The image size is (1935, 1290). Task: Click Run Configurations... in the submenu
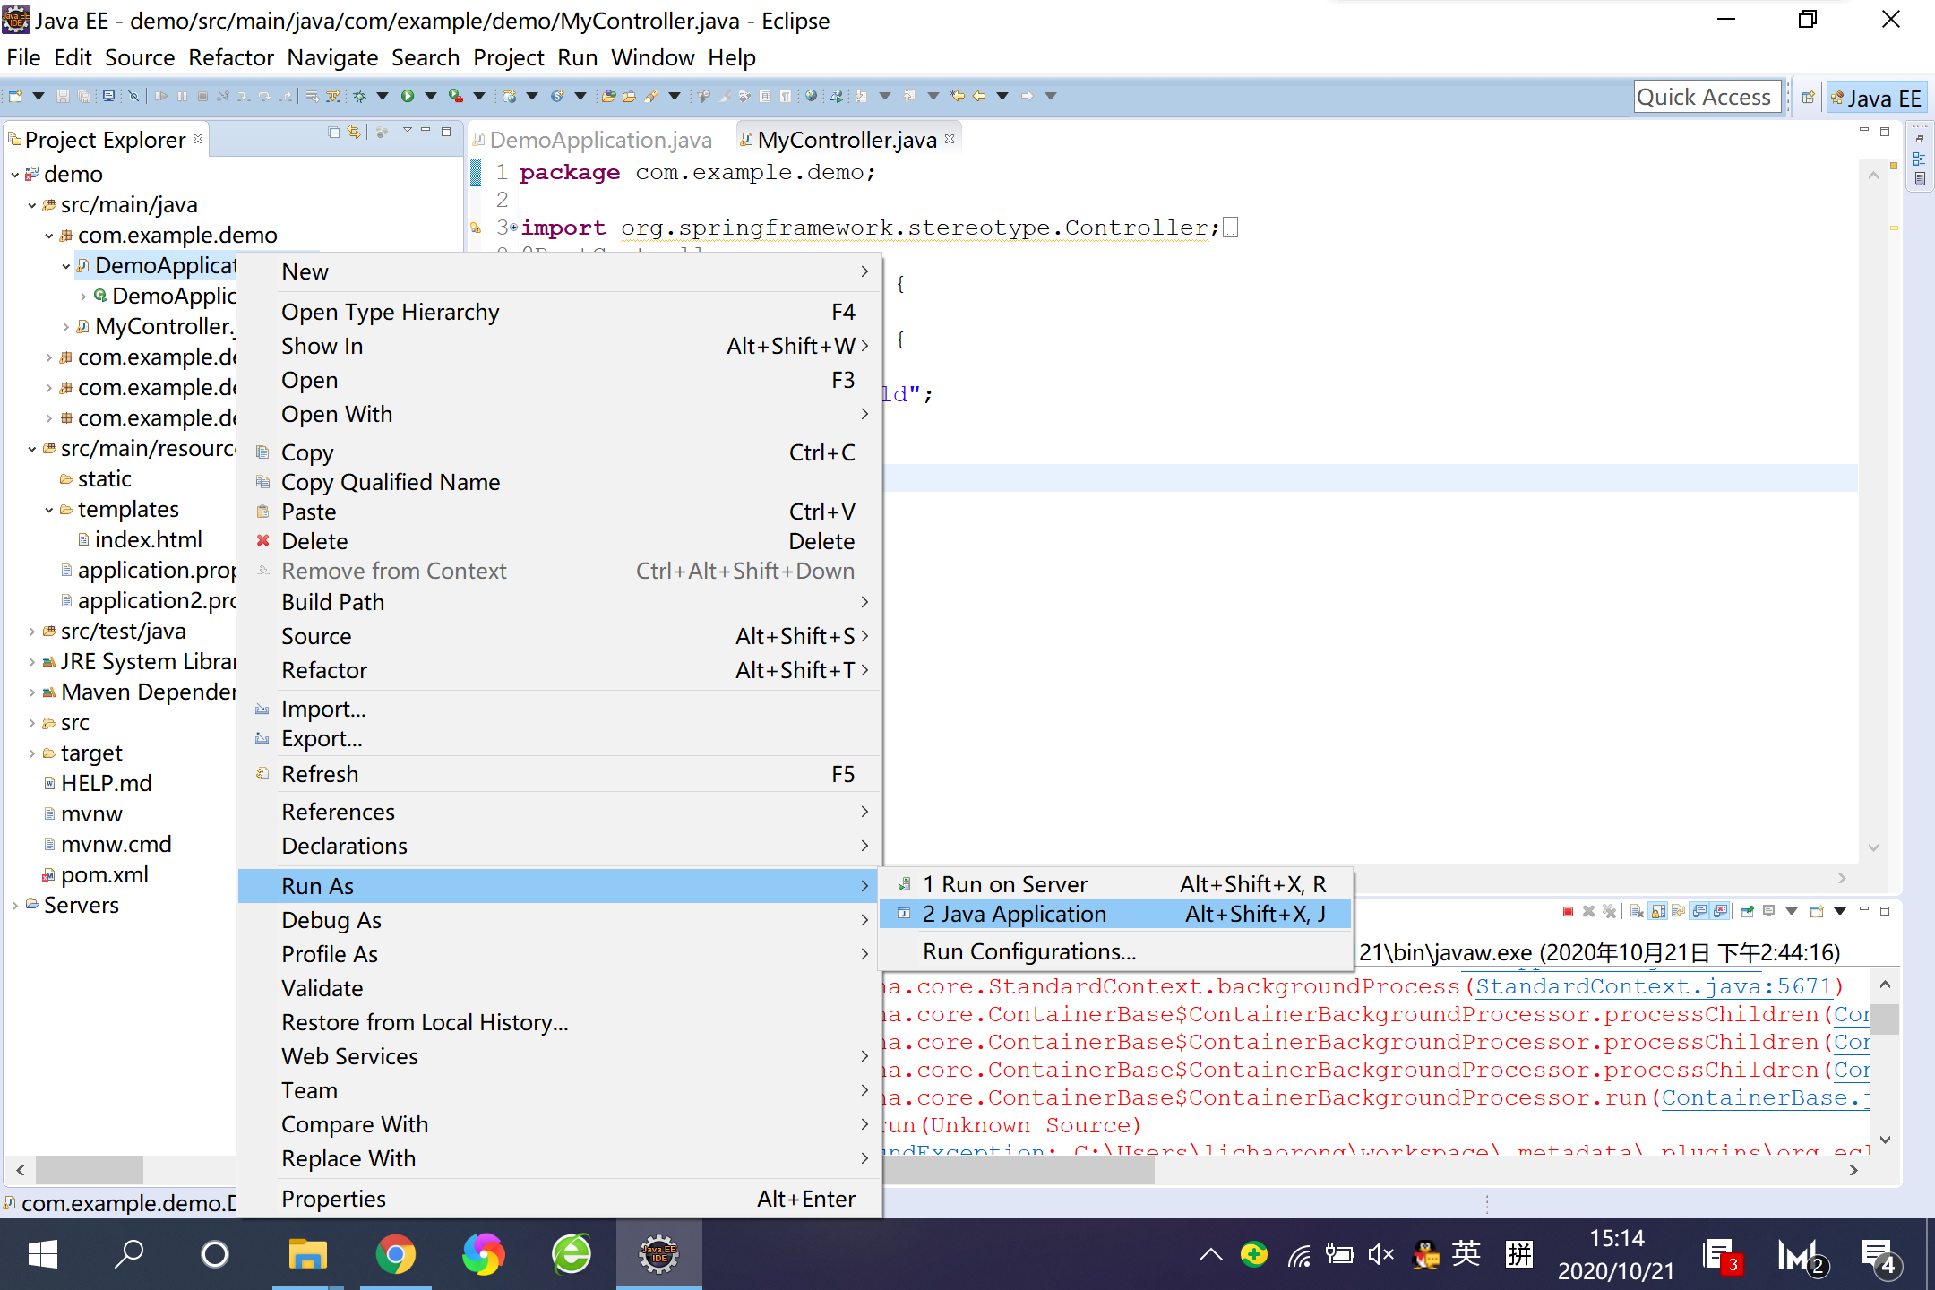1028,951
